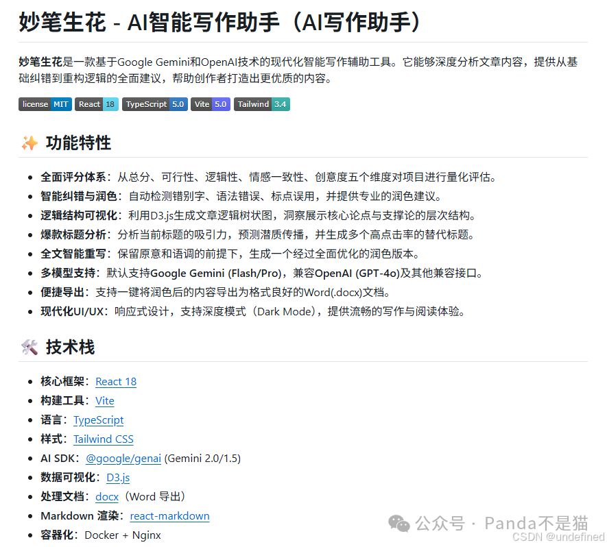Viewport: 607px width, 547px height.
Task: Click the 技术栈 heading
Action: coord(70,347)
